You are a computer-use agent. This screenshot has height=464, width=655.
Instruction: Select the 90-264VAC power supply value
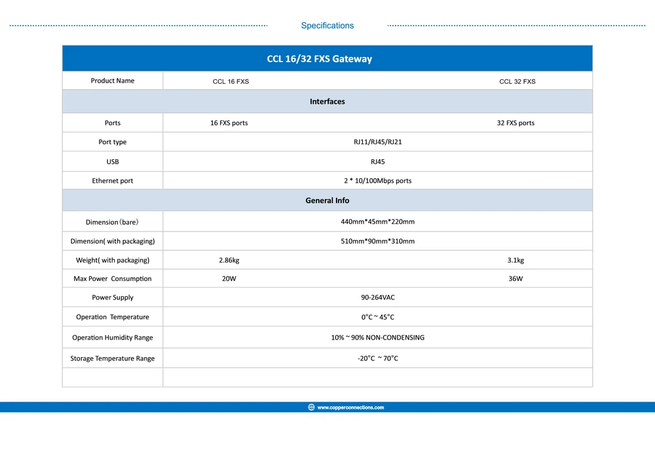point(377,298)
